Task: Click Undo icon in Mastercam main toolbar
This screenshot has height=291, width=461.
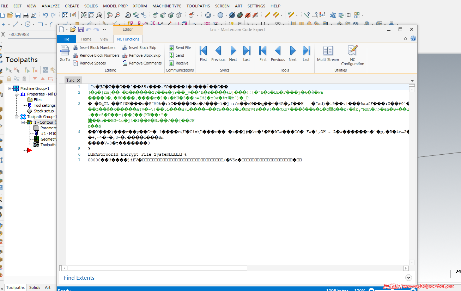Action: pos(46,15)
